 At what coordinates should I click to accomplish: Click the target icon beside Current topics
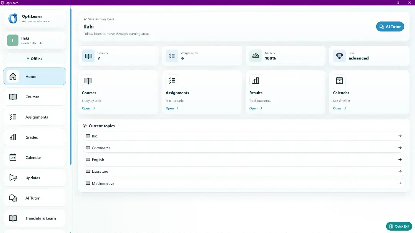(x=85, y=126)
